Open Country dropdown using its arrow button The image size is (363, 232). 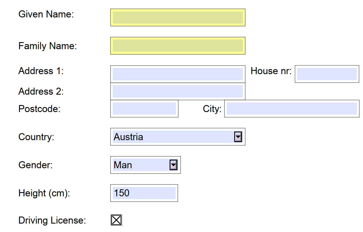(x=238, y=137)
